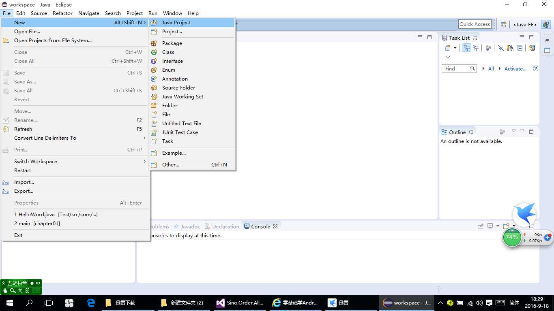Screen dimensions: 554x311
Task: Expand the Switch Workspace submenu
Action: click(x=75, y=162)
